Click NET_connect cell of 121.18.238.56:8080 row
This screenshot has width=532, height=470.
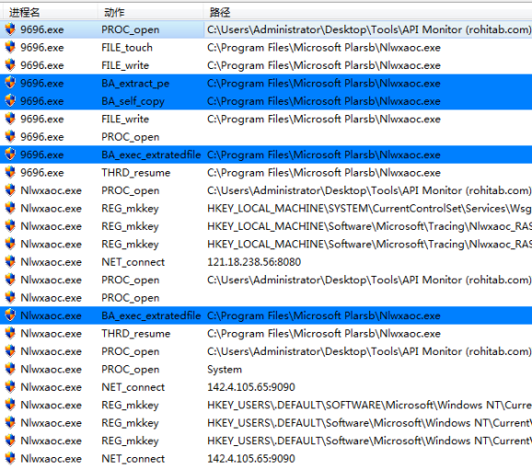point(133,262)
